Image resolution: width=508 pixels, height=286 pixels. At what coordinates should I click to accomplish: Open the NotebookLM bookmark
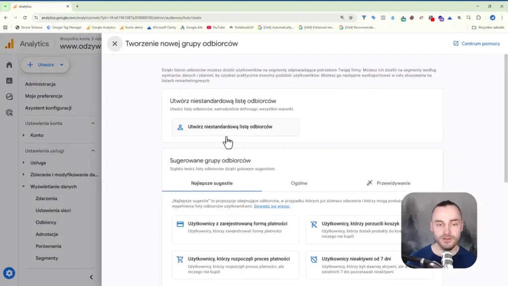tap(242, 28)
